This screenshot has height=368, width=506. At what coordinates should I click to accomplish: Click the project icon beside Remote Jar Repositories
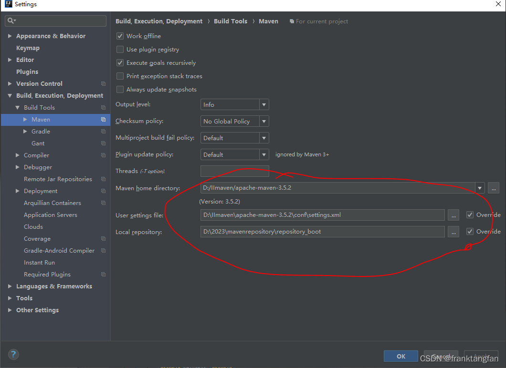(x=103, y=179)
